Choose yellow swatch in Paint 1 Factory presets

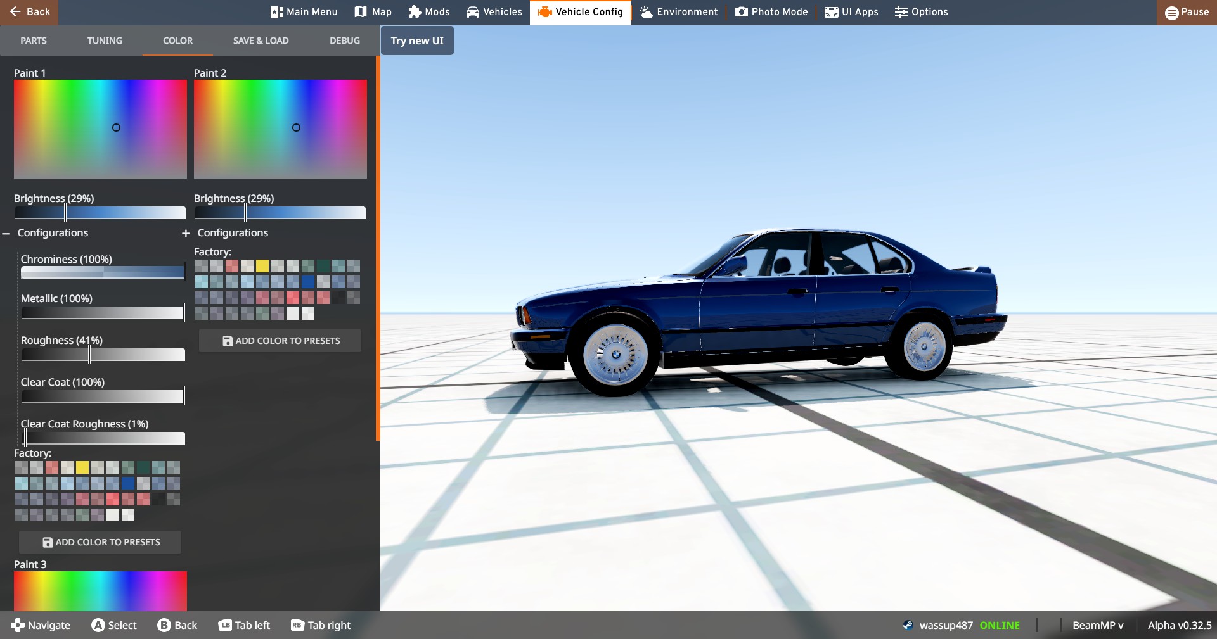coord(82,467)
